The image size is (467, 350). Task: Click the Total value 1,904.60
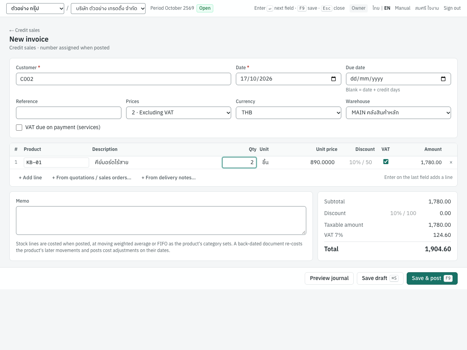[x=438, y=249]
